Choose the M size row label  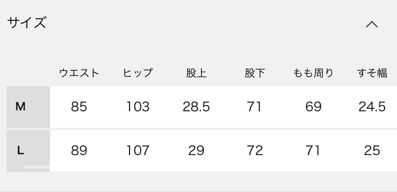tap(21, 107)
